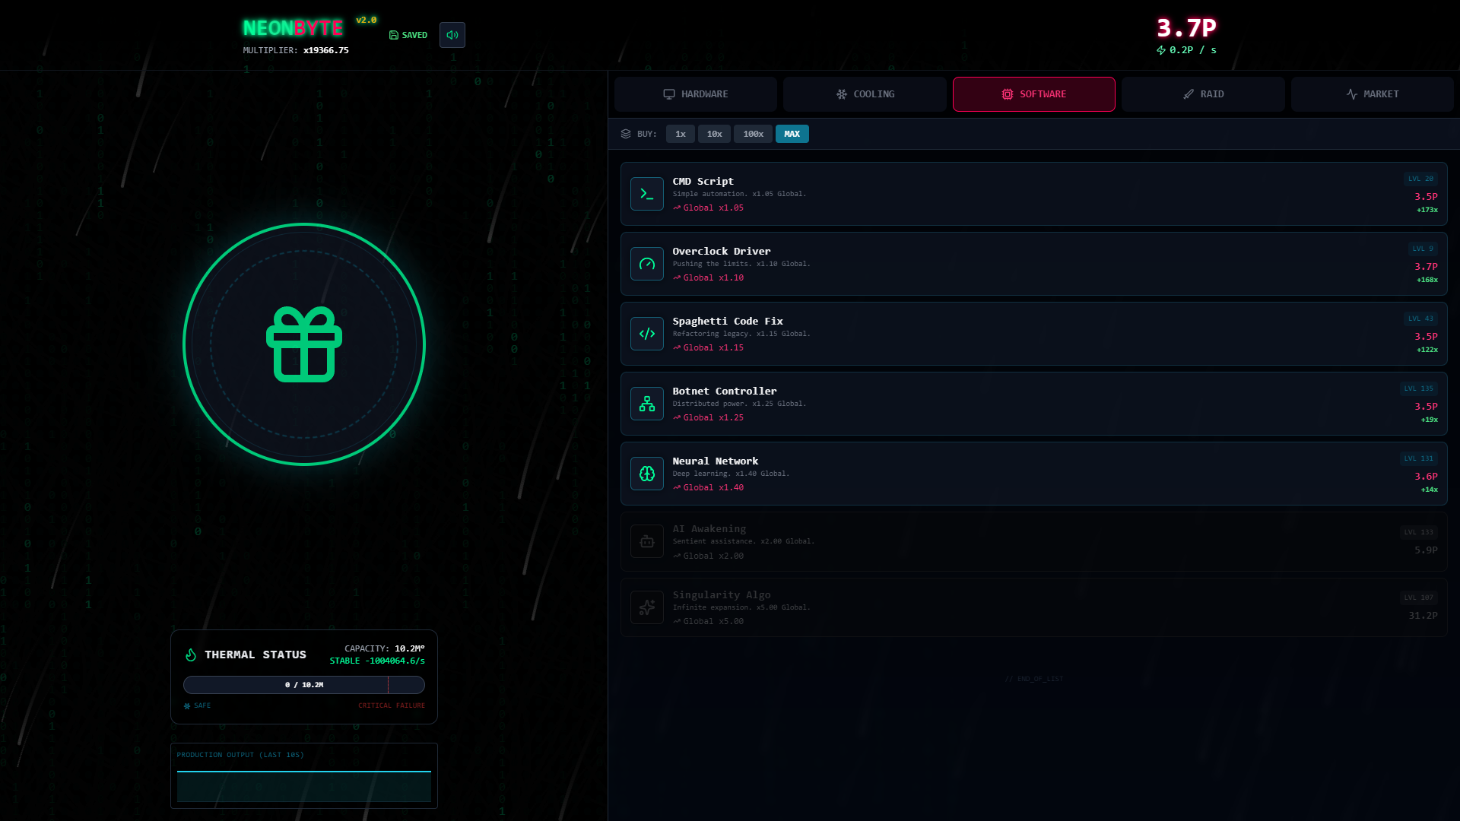Click the Botnet Controller network icon
The height and width of the screenshot is (821, 1460).
pyautogui.click(x=647, y=404)
